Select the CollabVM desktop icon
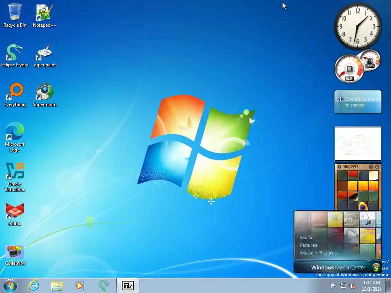 [15, 254]
